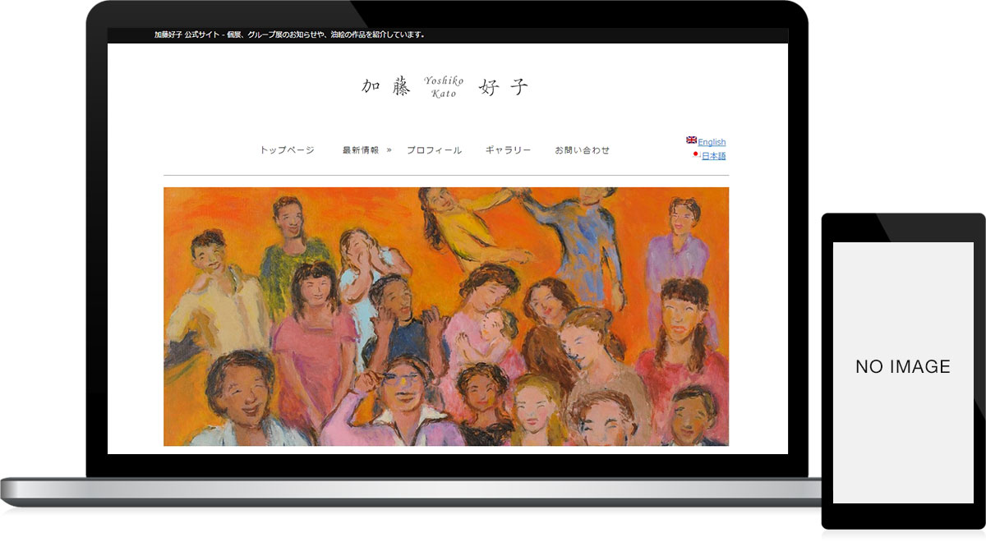
Task: Open the お問い合わせ menu item
Action: (583, 150)
